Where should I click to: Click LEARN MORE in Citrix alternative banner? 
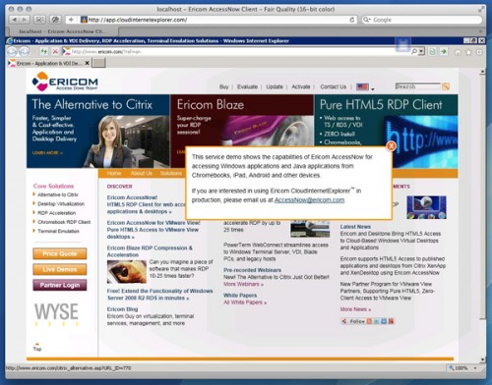[x=47, y=153]
